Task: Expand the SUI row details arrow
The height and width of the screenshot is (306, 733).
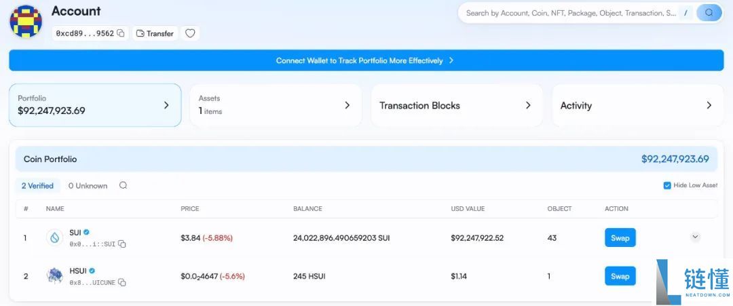Action: (695, 237)
